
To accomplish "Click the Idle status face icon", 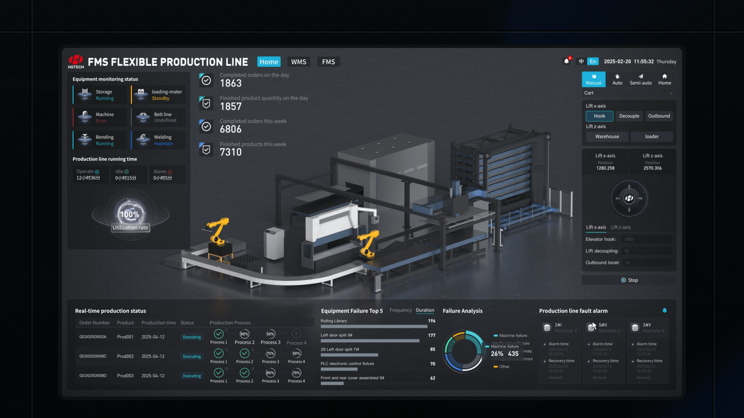I will 127,172.
